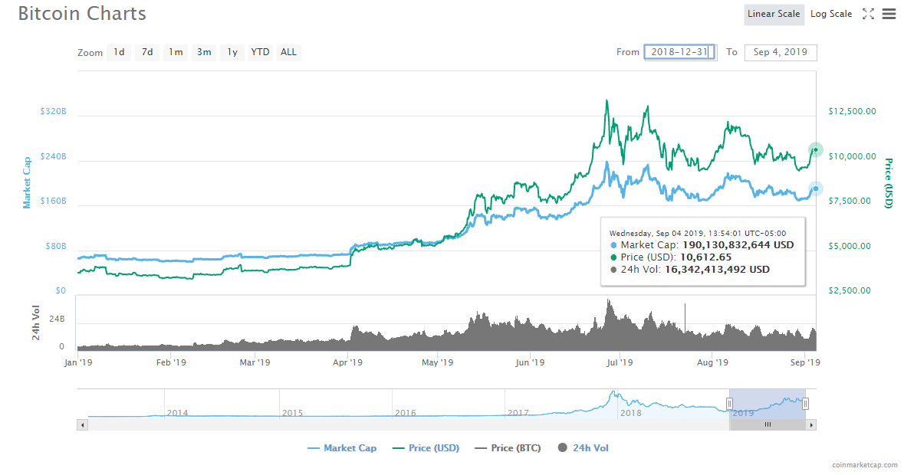Select the 1y zoom range
904x475 pixels.
click(x=232, y=52)
